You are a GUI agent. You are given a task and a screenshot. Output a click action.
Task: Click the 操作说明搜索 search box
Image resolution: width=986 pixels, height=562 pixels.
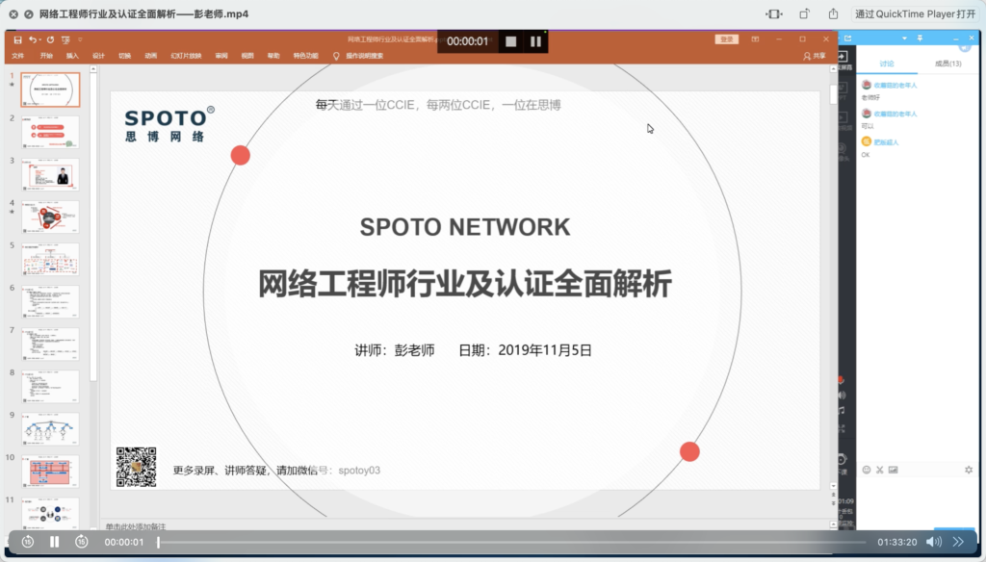[364, 56]
